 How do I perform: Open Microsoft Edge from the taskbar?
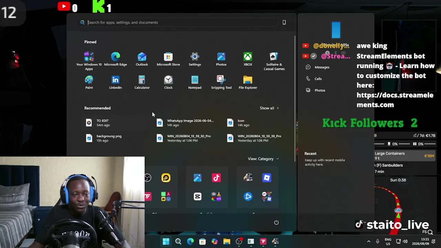click(x=190, y=241)
